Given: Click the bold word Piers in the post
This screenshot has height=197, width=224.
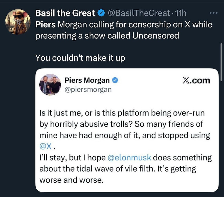Looking at the screenshot, I should point(45,25).
